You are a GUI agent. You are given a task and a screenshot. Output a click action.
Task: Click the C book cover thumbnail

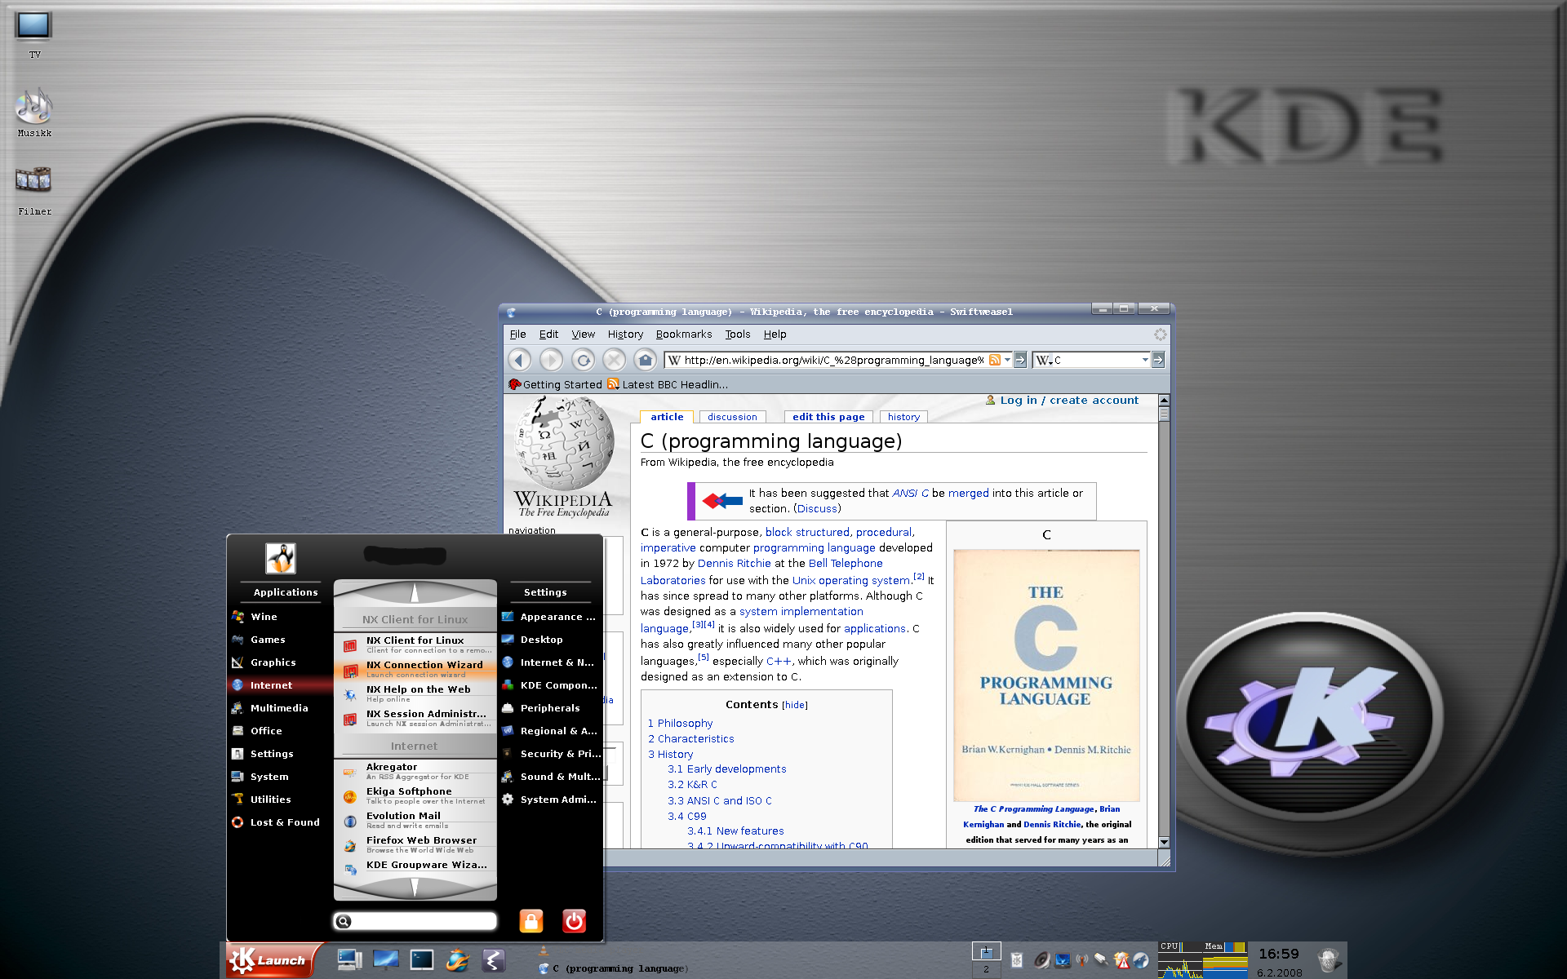1046,676
